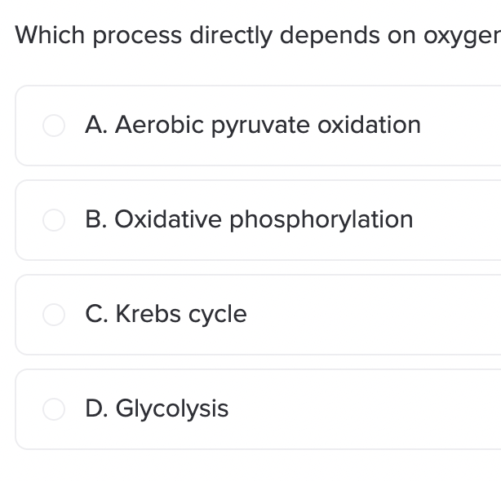The width and height of the screenshot is (501, 481).
Task: Click the word "oxidation" in option A
Action: 369,125
